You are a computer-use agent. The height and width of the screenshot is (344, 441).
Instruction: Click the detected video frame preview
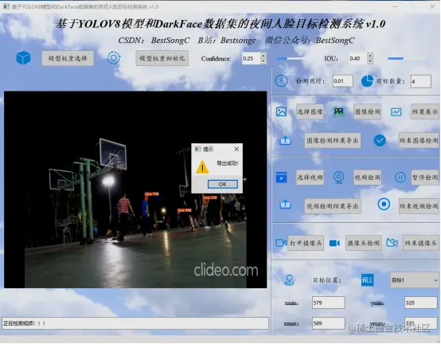point(135,190)
